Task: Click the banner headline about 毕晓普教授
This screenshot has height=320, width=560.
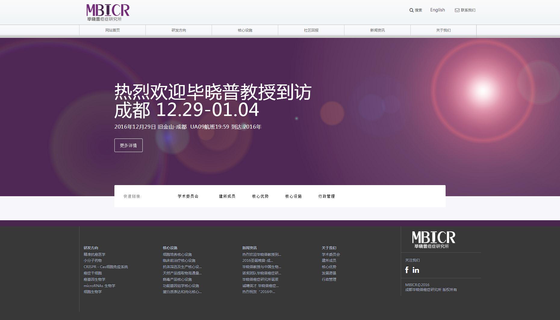Action: [x=213, y=101]
